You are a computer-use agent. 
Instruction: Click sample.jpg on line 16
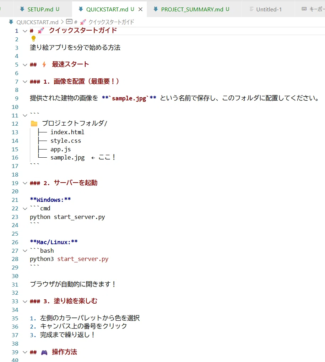coord(67,158)
